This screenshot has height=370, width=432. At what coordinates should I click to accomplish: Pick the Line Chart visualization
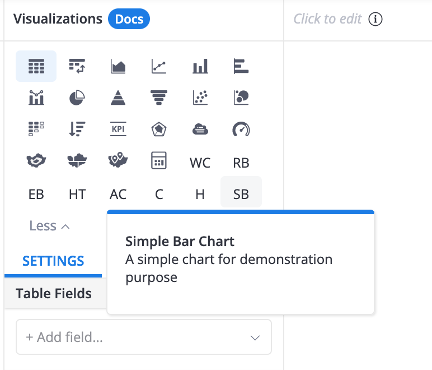(x=159, y=66)
